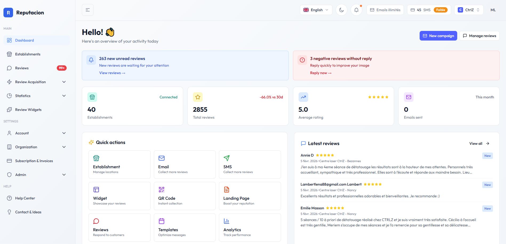
Task: Expand the Review Acquisition section
Action: coord(36,82)
